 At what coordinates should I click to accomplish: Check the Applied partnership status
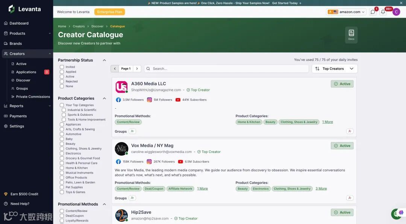coord(62,72)
